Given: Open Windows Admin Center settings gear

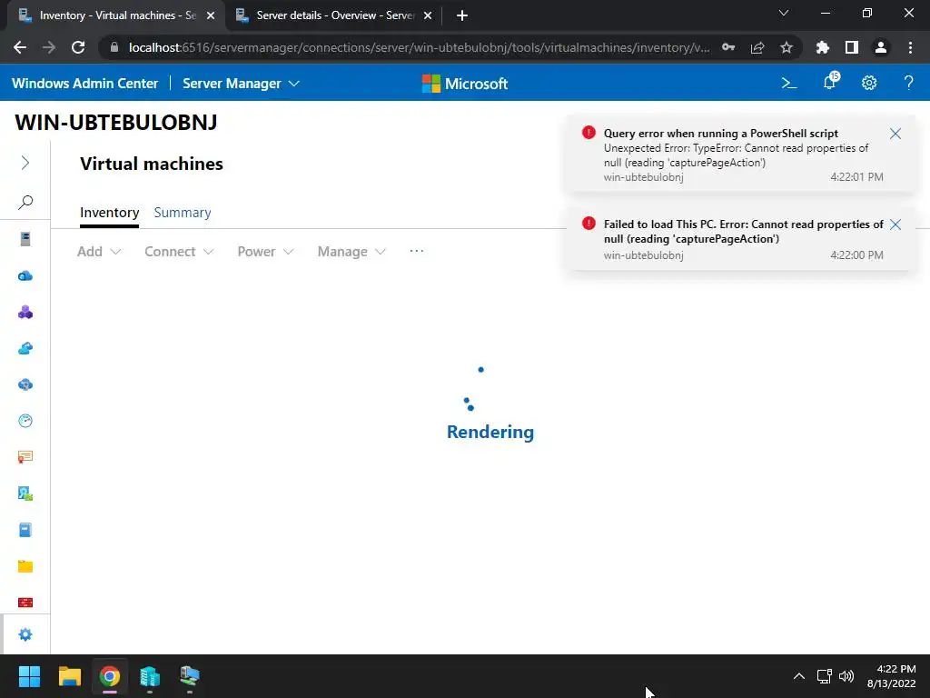Looking at the screenshot, I should (869, 83).
